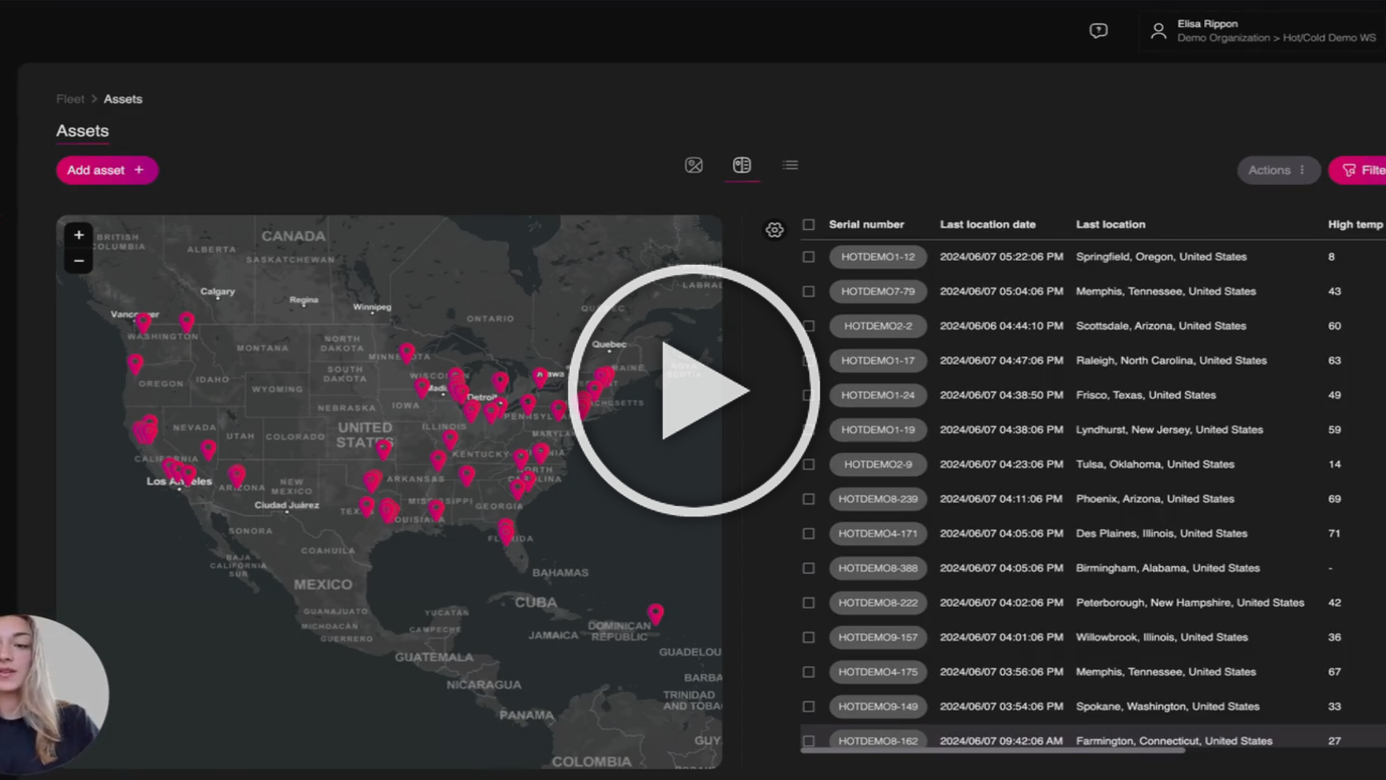Open asset HOTDEMO9-149 serial tag
Image resolution: width=1386 pixels, height=780 pixels.
click(877, 707)
